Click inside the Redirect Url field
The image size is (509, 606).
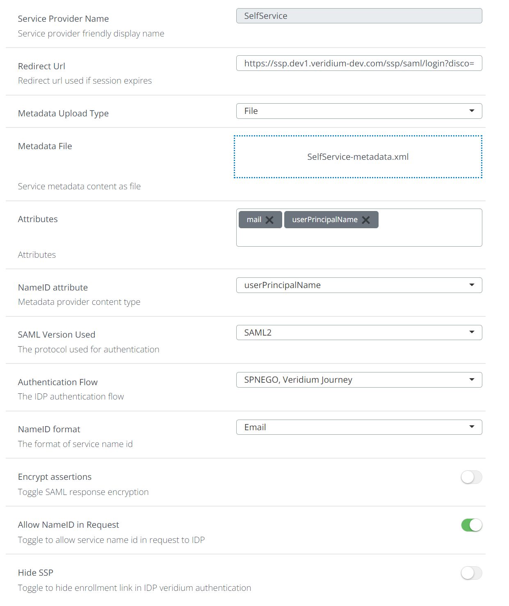[x=359, y=63]
